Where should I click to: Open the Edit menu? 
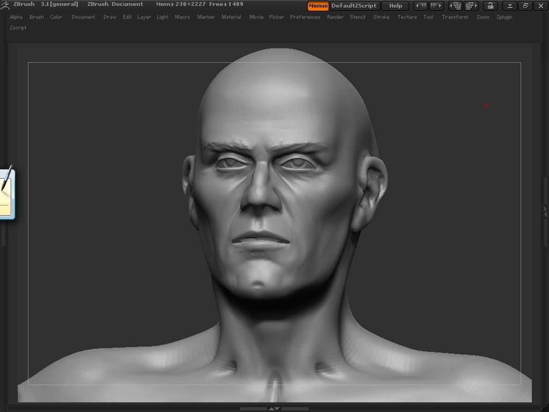[x=127, y=17]
